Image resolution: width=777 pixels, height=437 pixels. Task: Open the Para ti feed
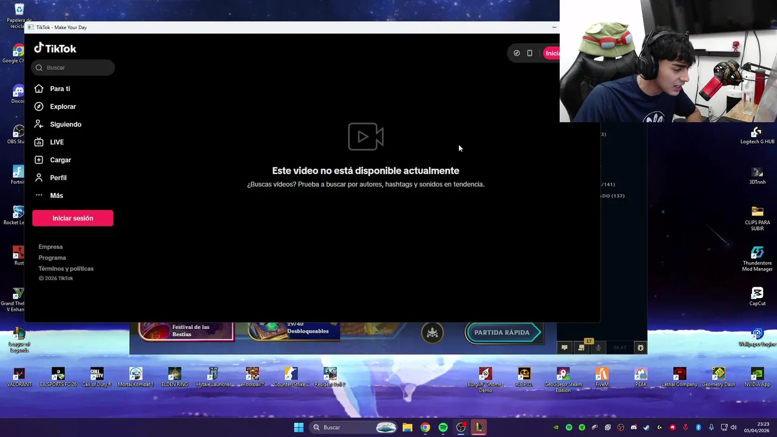point(60,89)
